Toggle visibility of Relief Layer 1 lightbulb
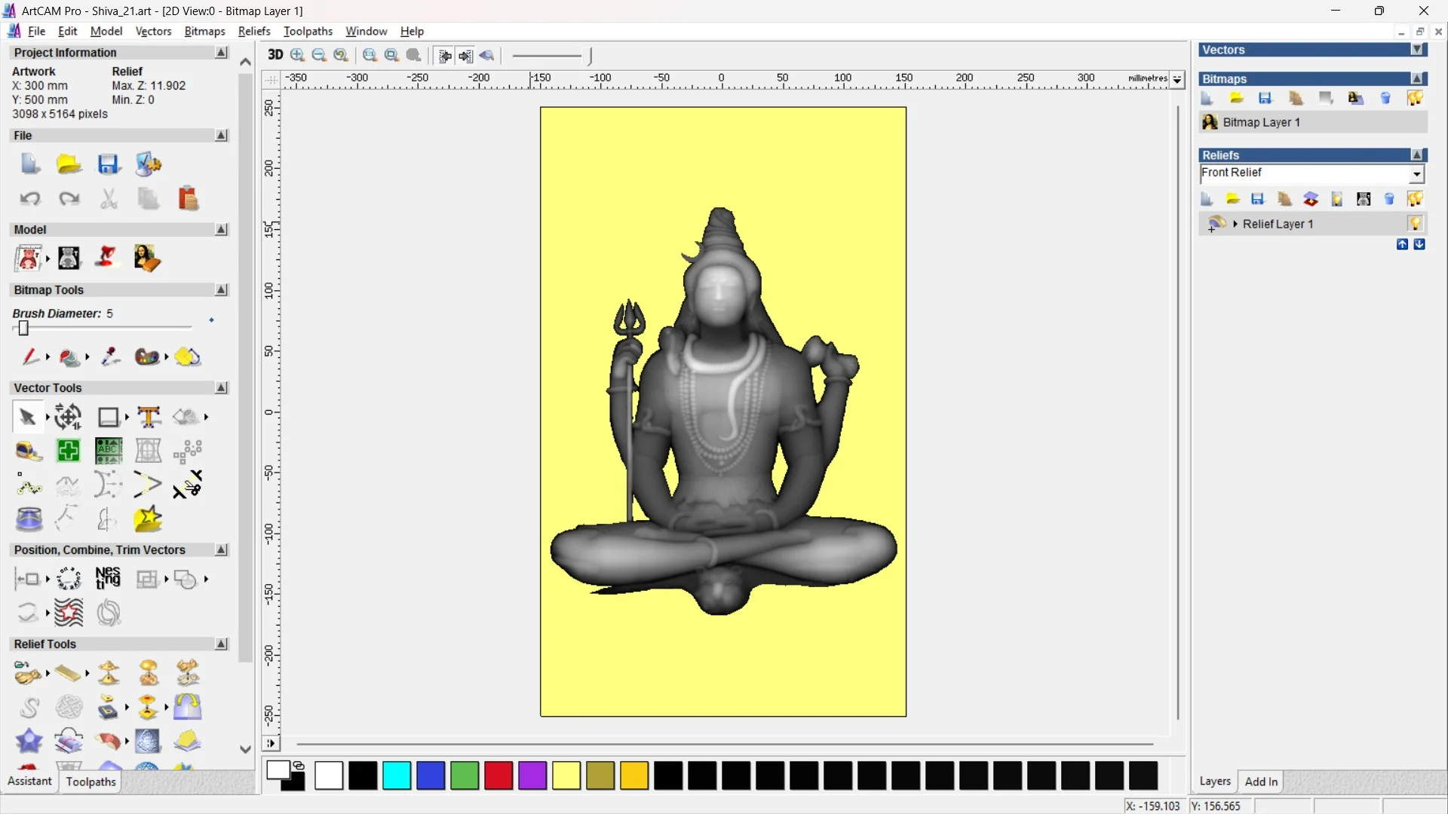 (1416, 223)
